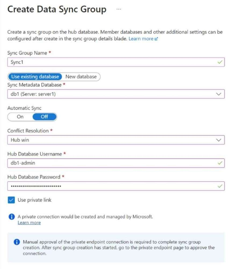Select the Off option for Automatic Sync
230x269 pixels.
(44, 117)
